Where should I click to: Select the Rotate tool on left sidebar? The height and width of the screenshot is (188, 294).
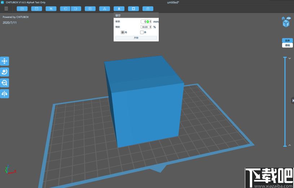click(4, 72)
